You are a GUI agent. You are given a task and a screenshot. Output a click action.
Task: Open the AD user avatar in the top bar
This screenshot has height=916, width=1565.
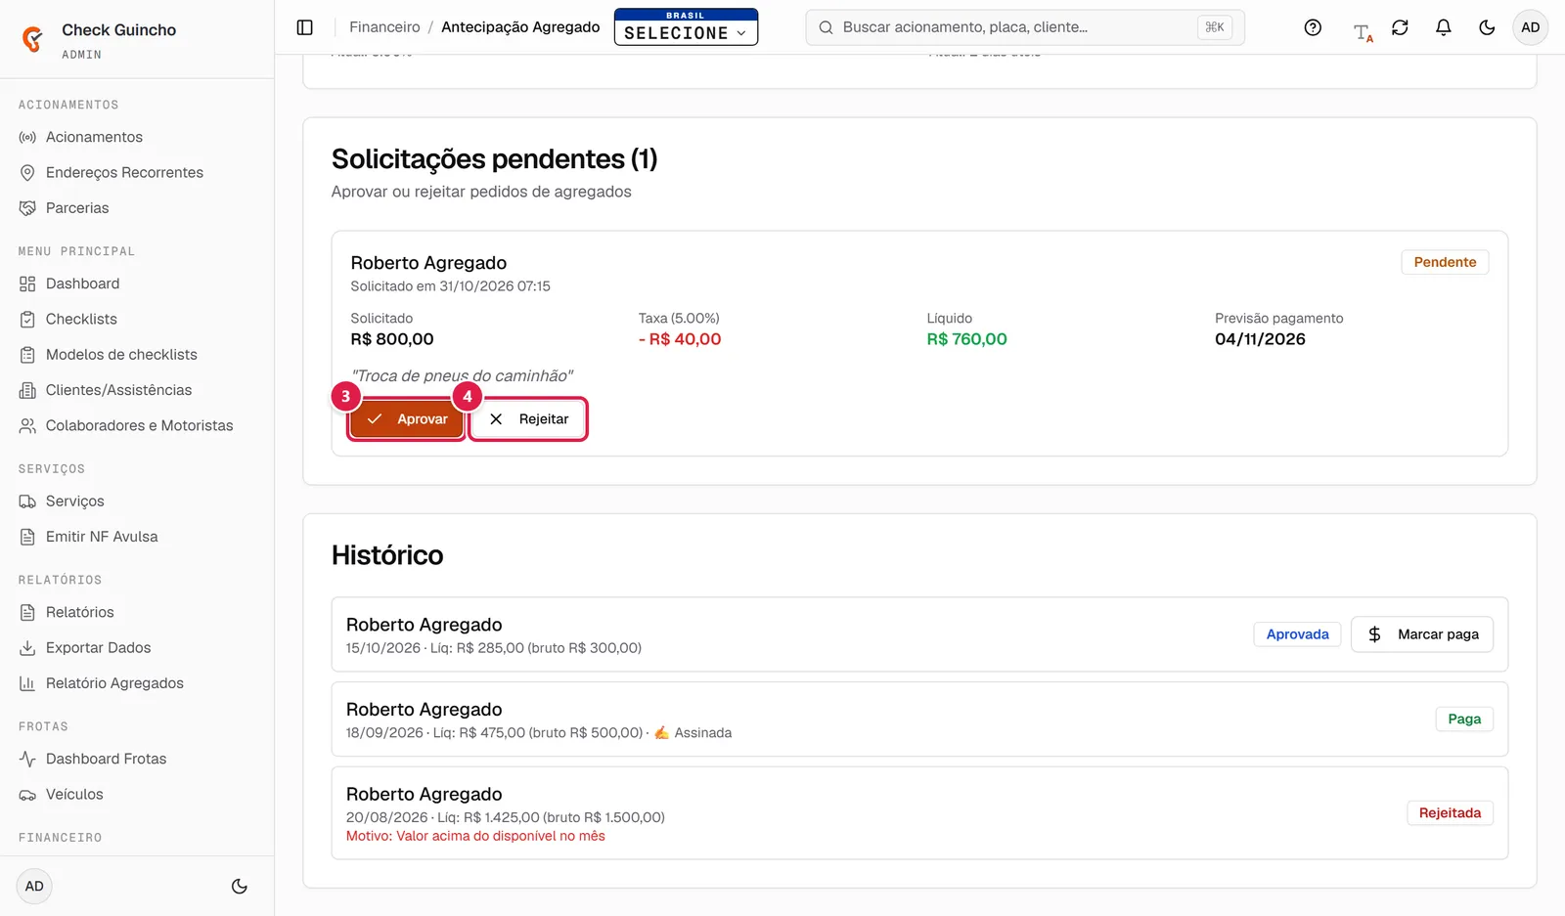1530,27
